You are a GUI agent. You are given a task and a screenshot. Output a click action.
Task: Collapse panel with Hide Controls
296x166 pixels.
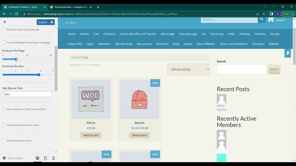click(x=13, y=158)
